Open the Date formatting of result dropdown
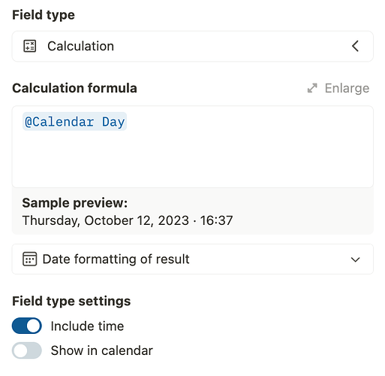Image resolution: width=385 pixels, height=376 pixels. pos(193,259)
